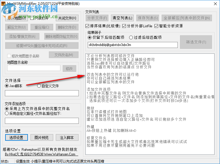The width and height of the screenshot is (220, 164).
Task: Click the 文件改名(M) button
Action: (x=64, y=55)
